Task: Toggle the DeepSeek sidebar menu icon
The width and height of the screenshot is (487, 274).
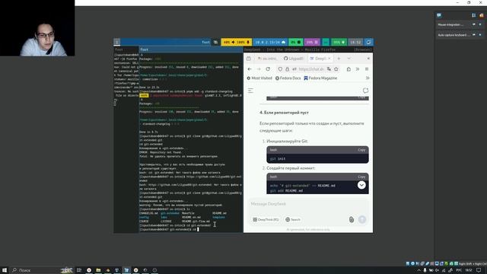Action: click(250, 91)
